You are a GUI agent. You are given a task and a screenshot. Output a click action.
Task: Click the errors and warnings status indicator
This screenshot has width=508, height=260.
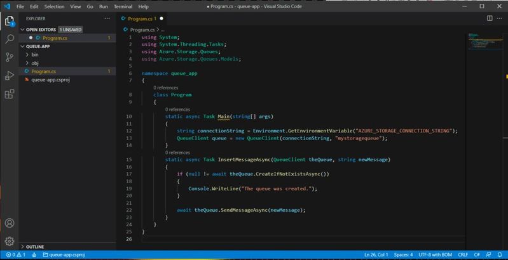click(x=16, y=255)
